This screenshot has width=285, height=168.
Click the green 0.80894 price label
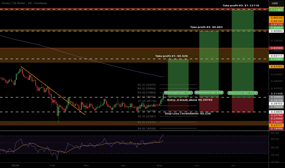pos(276,28)
